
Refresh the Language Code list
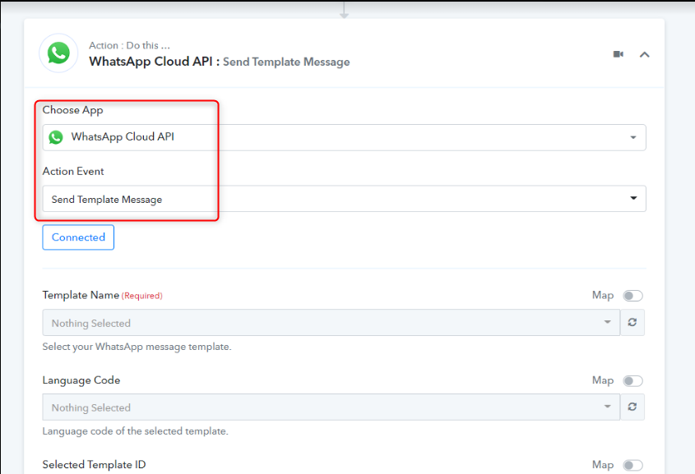point(632,407)
